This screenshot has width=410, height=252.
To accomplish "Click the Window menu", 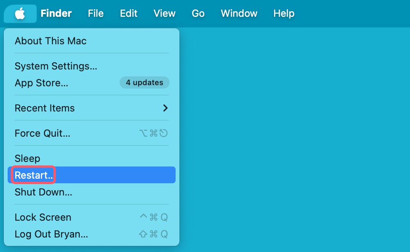I will click(x=239, y=13).
